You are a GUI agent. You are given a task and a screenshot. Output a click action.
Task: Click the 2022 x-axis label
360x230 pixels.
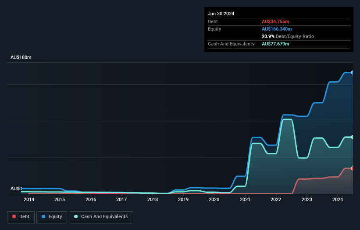pos(276,199)
